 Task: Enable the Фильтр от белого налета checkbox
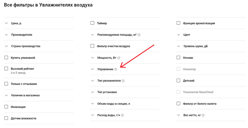click(x=178, y=103)
